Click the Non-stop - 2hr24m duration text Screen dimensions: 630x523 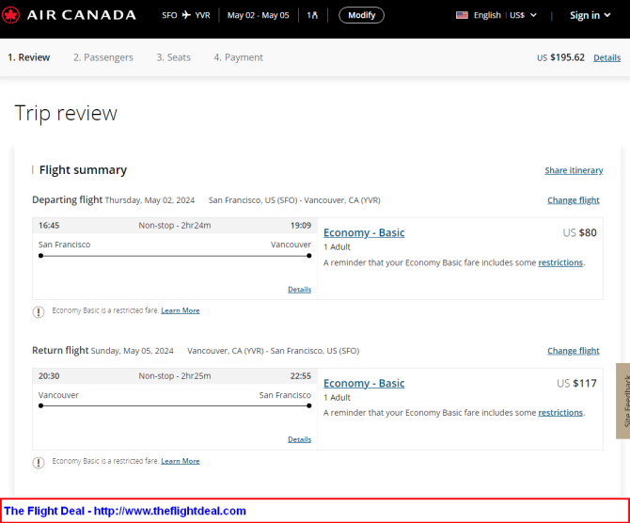[x=175, y=226]
